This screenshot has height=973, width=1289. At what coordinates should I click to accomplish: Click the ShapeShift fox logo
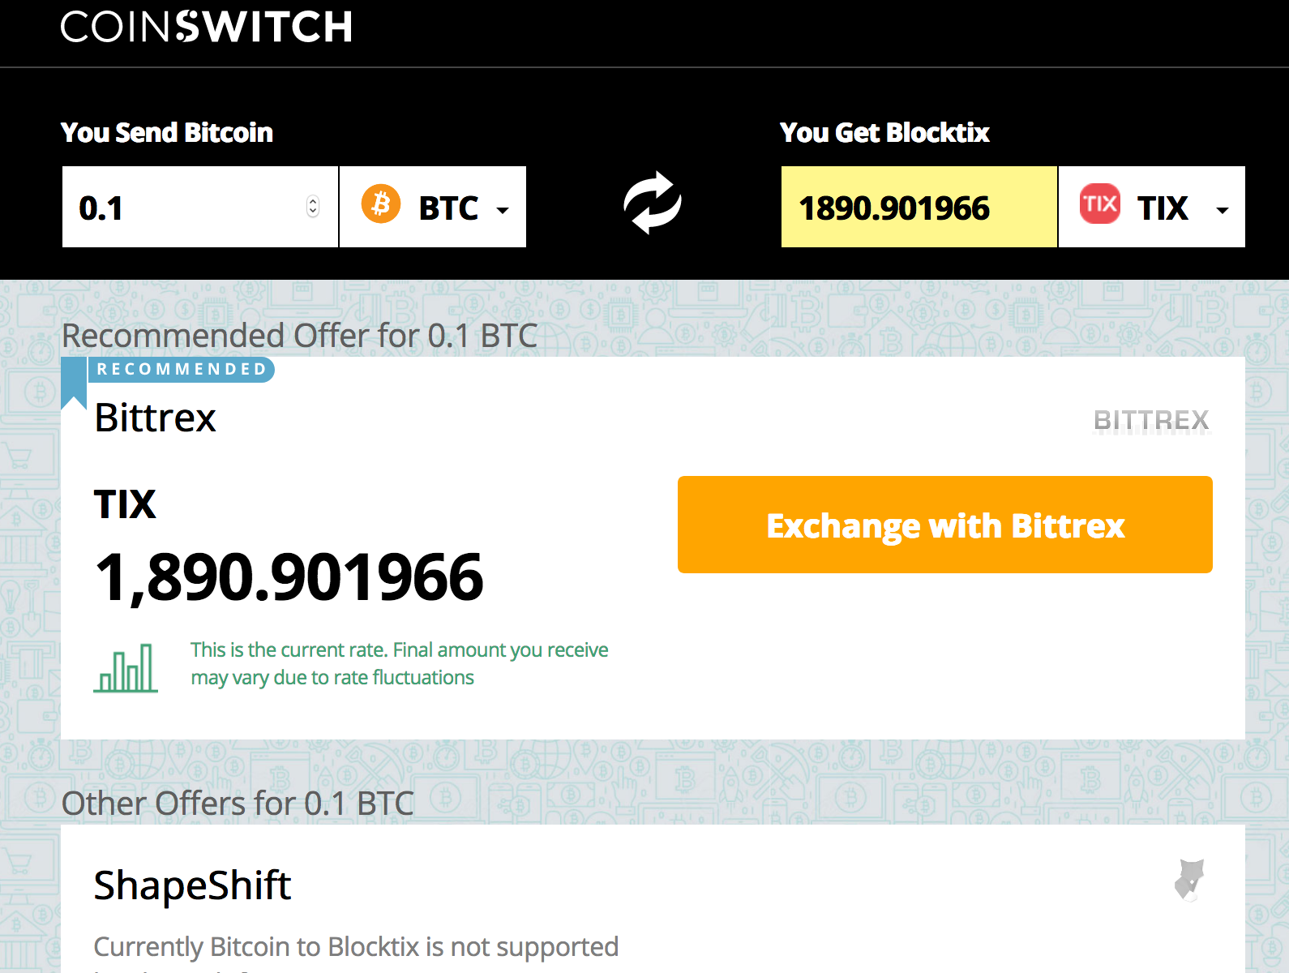(1189, 880)
